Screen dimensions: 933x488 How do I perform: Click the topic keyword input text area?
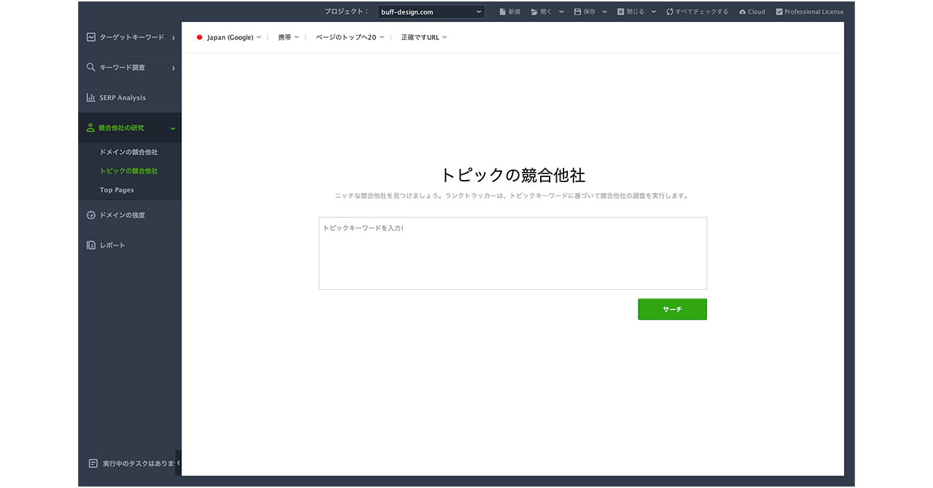512,253
